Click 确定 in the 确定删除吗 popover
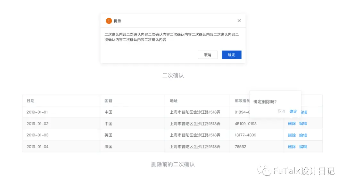The width and height of the screenshot is (346, 186). [293, 111]
